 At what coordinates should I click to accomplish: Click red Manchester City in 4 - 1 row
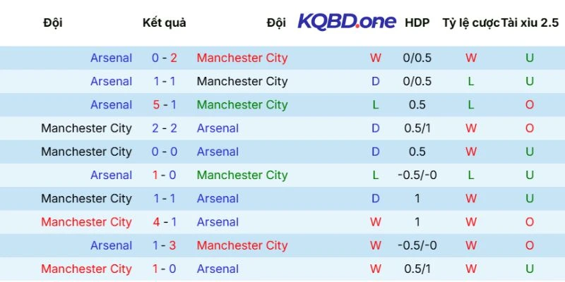86,222
